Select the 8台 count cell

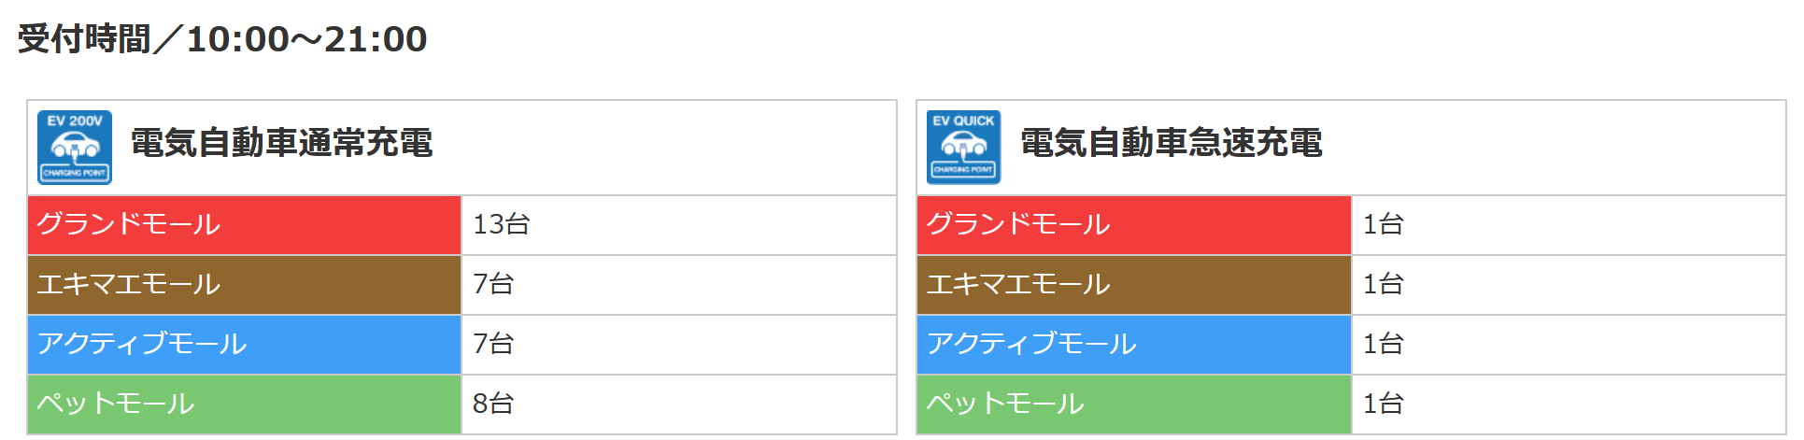[x=493, y=404]
